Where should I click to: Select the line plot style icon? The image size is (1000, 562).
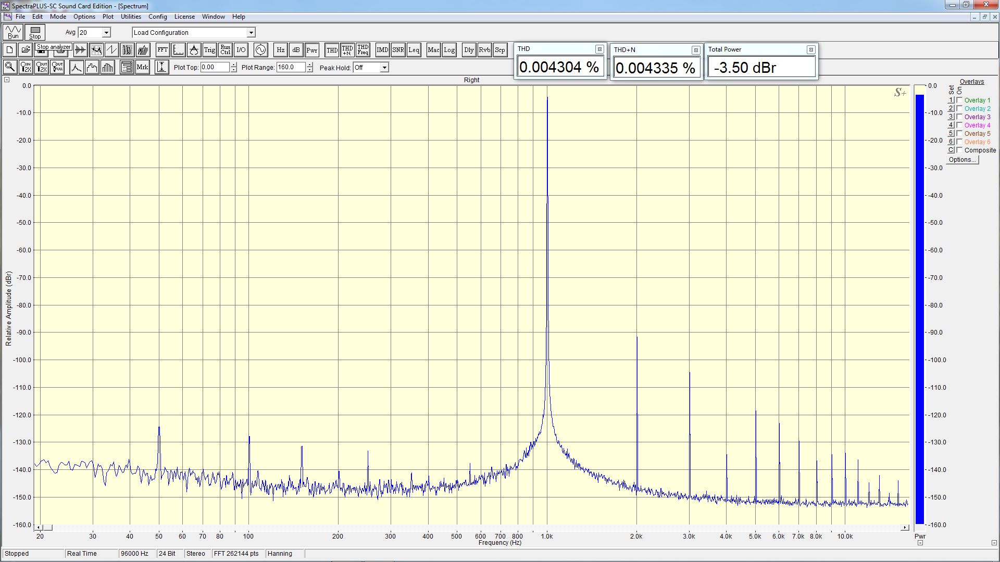point(76,67)
